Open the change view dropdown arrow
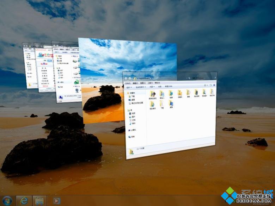The image size is (275, 206). pyautogui.click(x=207, y=85)
